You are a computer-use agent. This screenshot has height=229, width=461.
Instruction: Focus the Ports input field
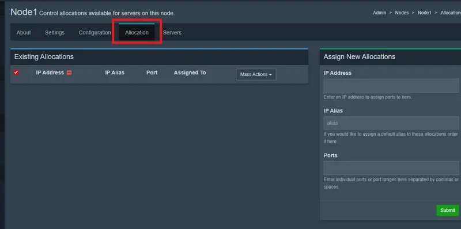pyautogui.click(x=391, y=168)
